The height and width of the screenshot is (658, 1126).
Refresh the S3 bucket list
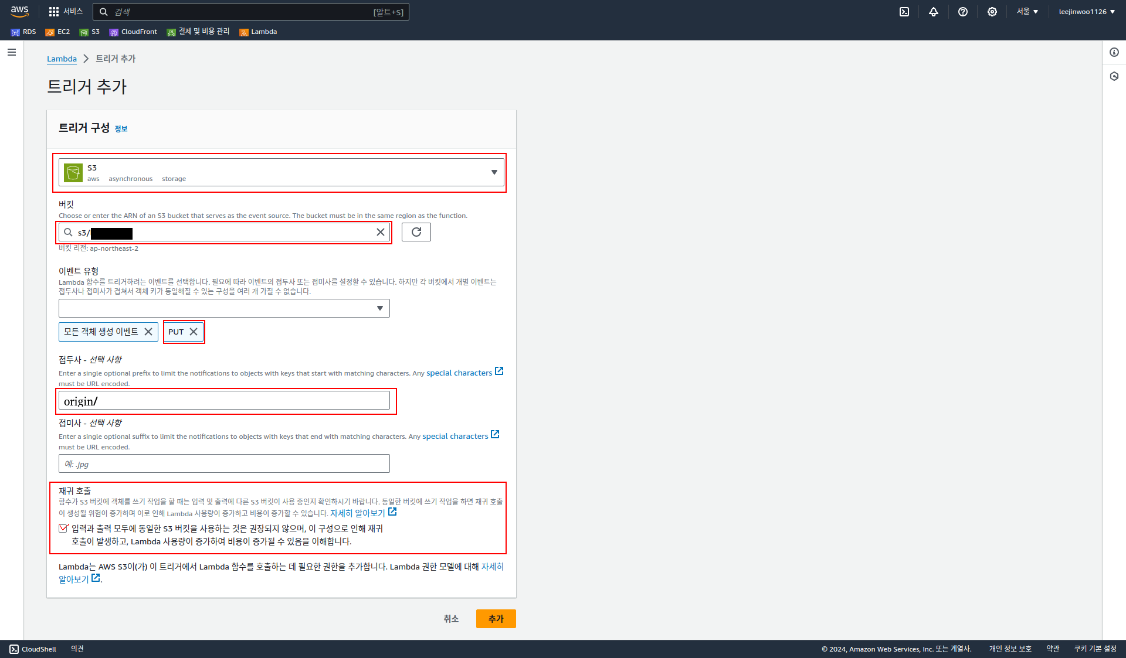(x=416, y=232)
